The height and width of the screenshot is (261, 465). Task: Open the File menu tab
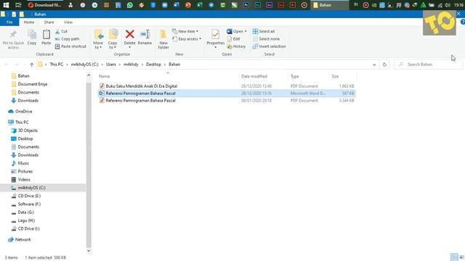(x=9, y=22)
